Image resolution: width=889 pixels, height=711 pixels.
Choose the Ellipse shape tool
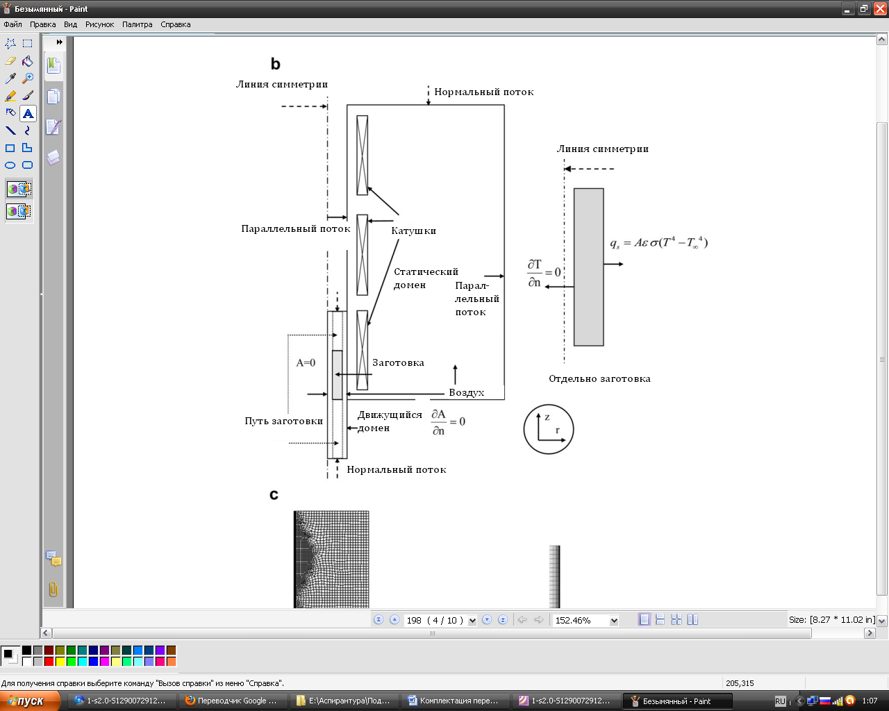10,165
